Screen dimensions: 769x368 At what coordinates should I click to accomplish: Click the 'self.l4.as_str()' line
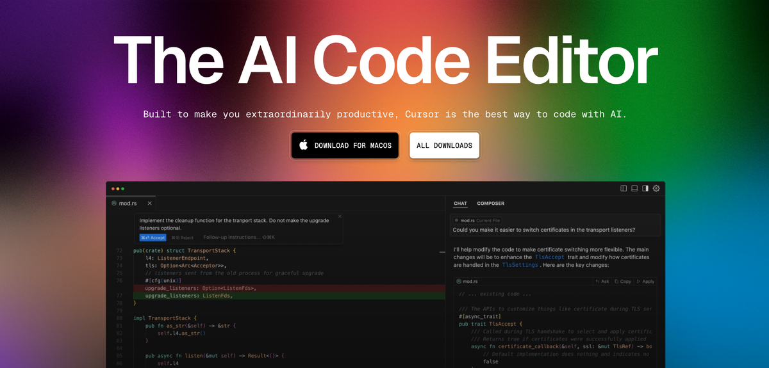point(182,333)
